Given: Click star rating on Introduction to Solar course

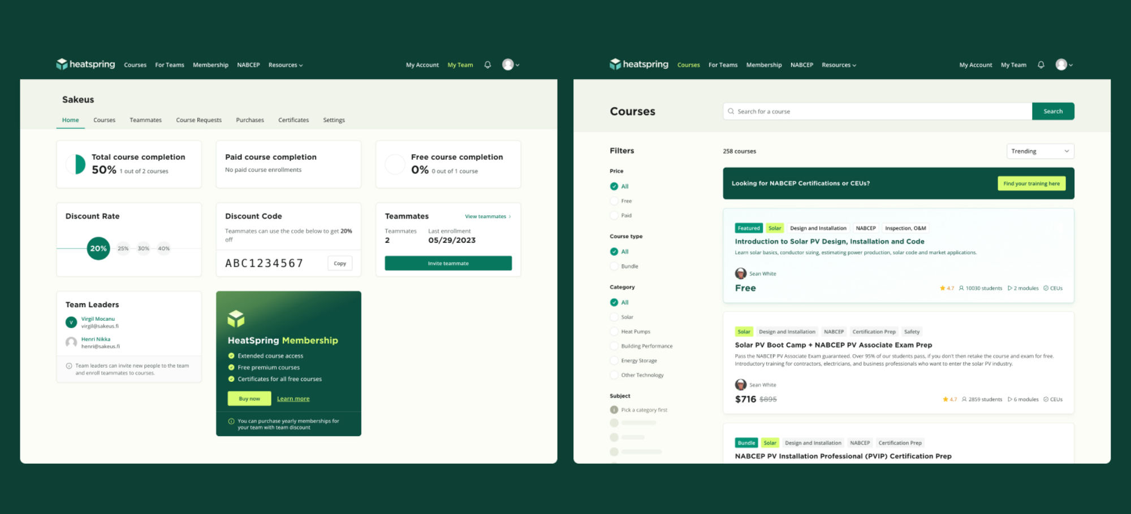Looking at the screenshot, I should (947, 288).
